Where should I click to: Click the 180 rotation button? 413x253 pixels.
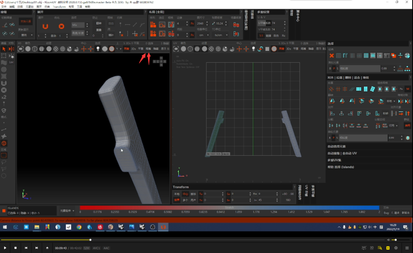click(288, 200)
